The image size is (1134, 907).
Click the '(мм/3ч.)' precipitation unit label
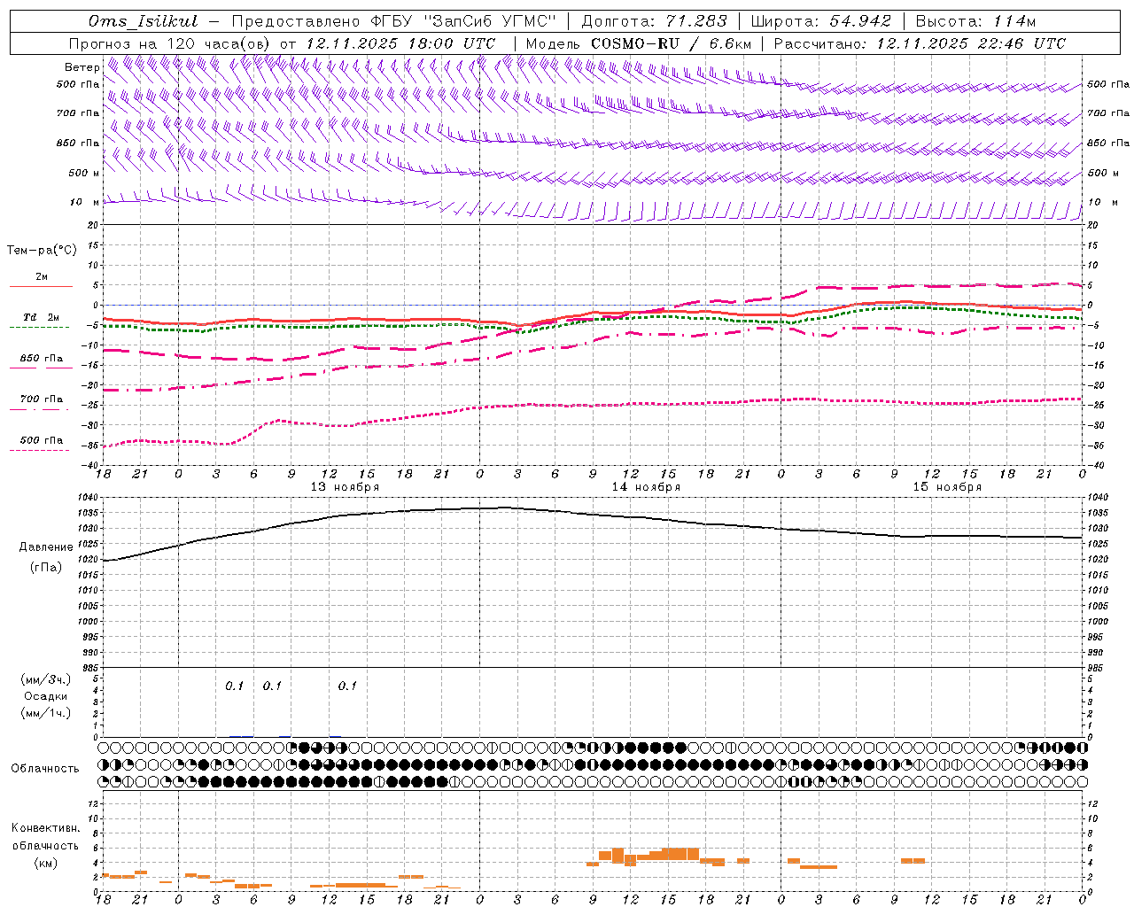46,679
